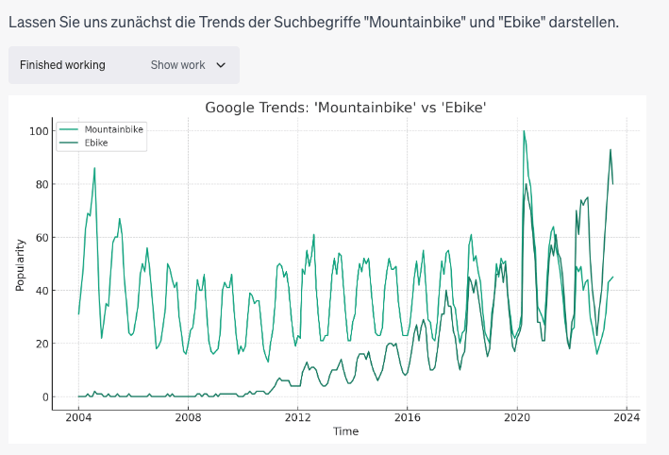Click the 2004 x-axis tick label
This screenshot has height=455, width=669.
[78, 416]
